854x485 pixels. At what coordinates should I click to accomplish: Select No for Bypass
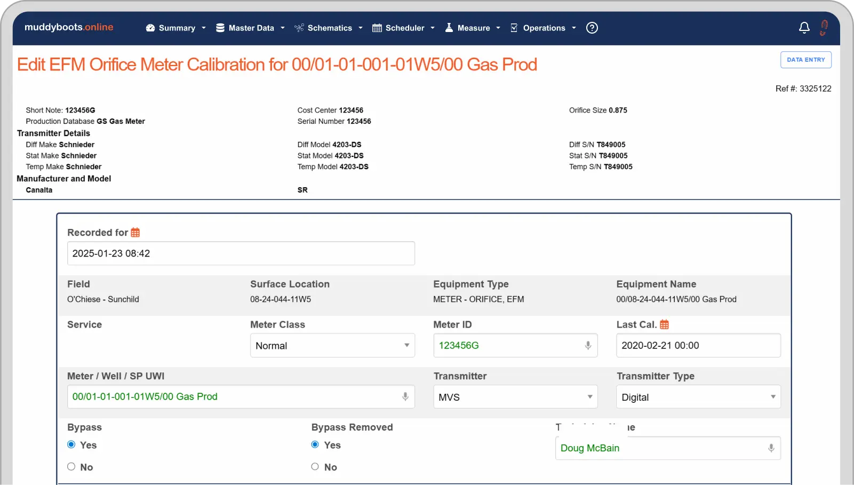click(x=71, y=467)
